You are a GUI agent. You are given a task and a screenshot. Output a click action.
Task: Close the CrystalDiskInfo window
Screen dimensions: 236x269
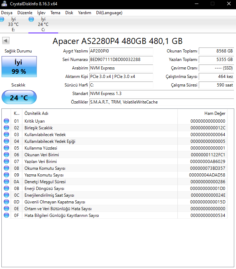pos(229,4)
